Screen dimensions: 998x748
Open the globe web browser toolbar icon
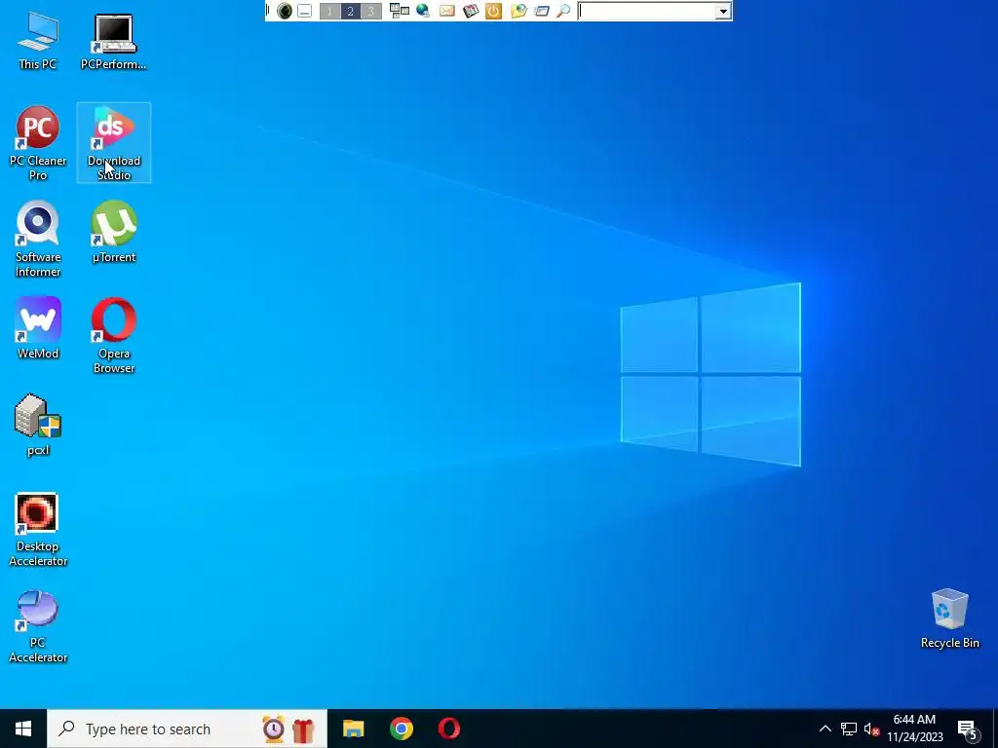pyautogui.click(x=423, y=11)
